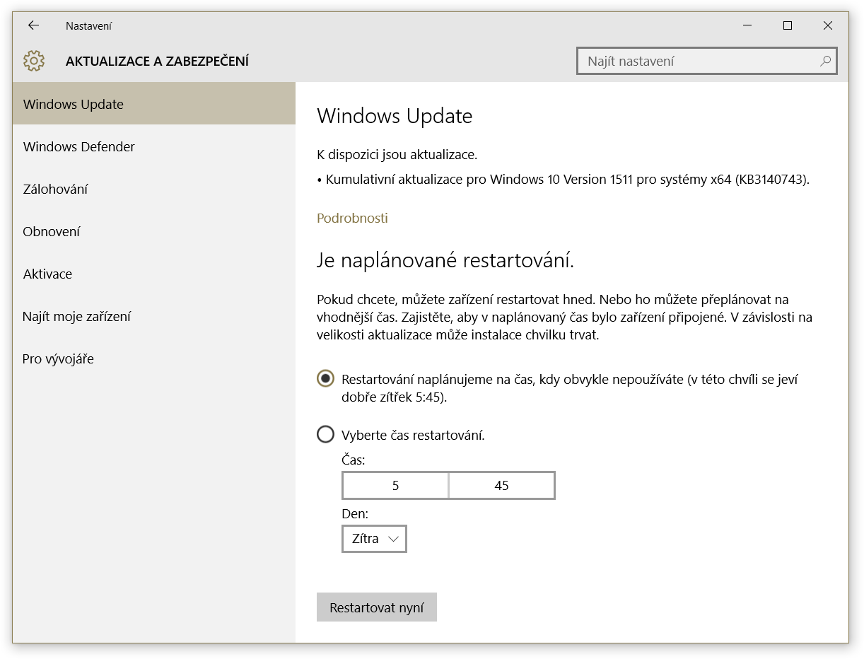This screenshot has width=864, height=659.
Task: Click the settings gear icon
Action: pos(34,61)
